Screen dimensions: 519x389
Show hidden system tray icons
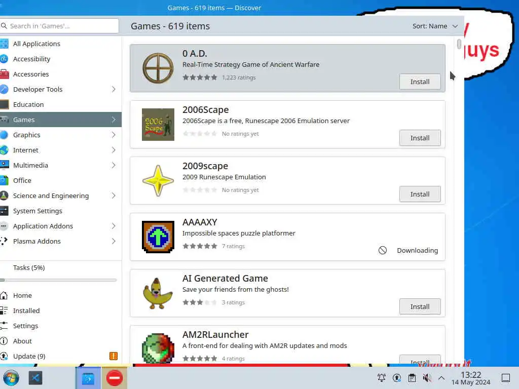(441, 378)
